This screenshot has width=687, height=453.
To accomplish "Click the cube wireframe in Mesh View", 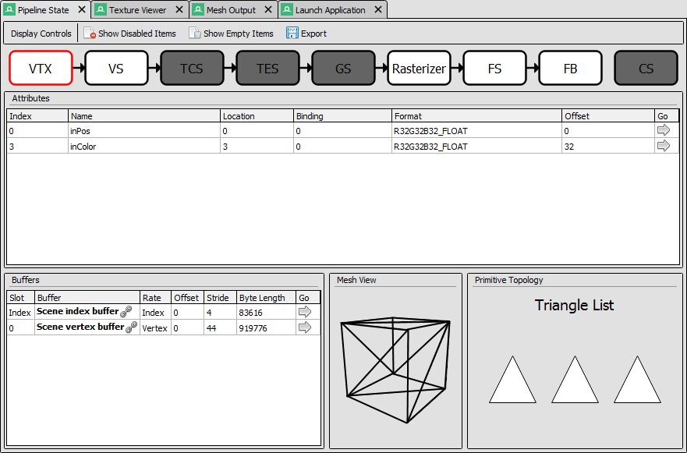I will pyautogui.click(x=395, y=370).
